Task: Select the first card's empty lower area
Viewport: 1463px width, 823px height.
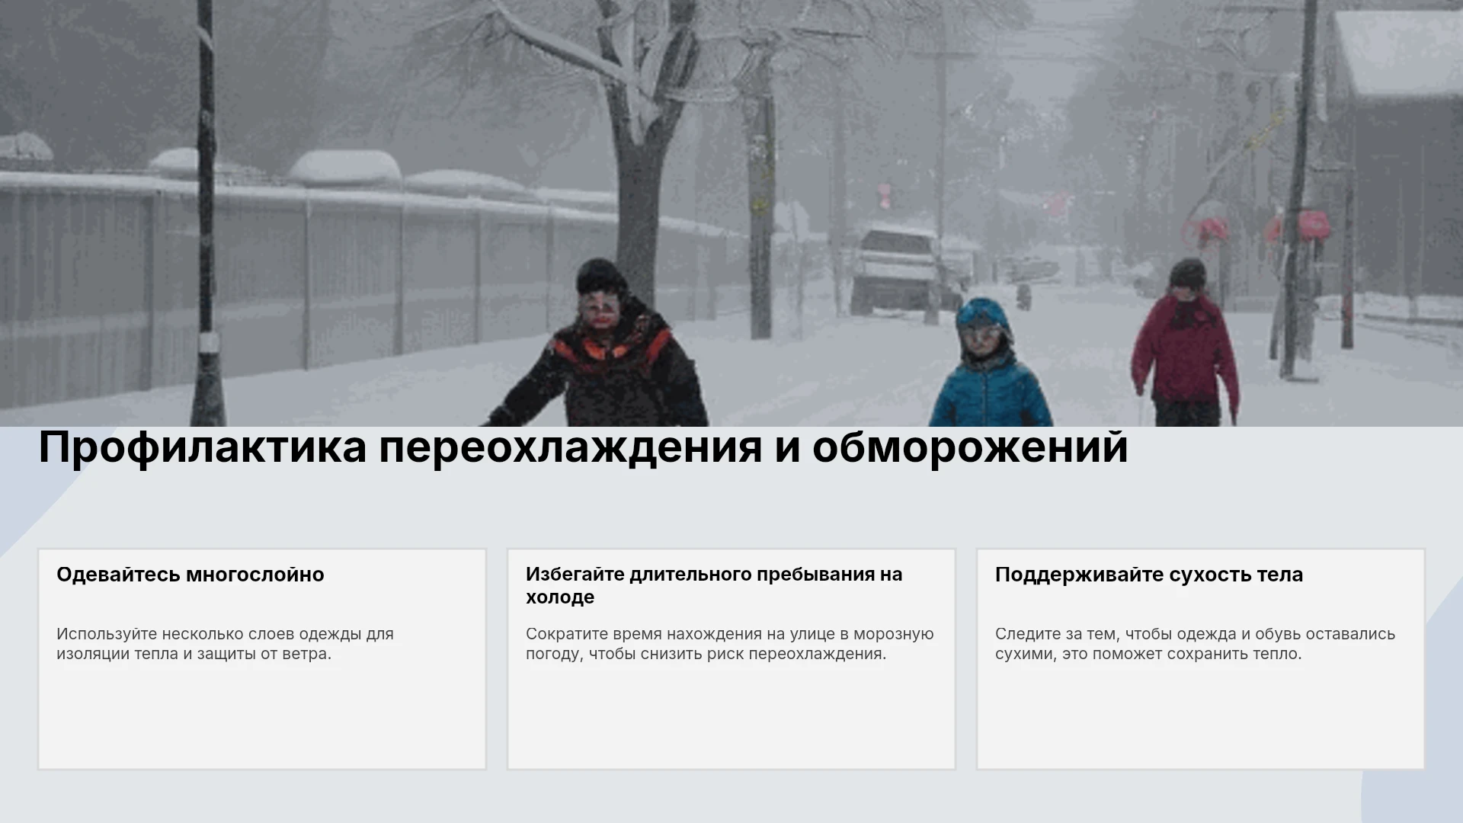Action: (262, 716)
